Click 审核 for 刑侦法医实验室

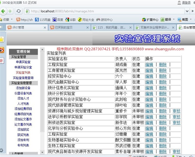(176, 123)
